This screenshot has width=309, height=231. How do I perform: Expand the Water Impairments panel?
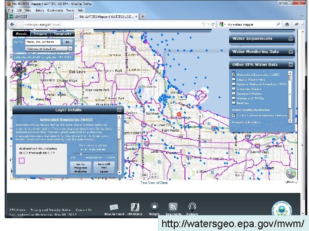point(291,38)
